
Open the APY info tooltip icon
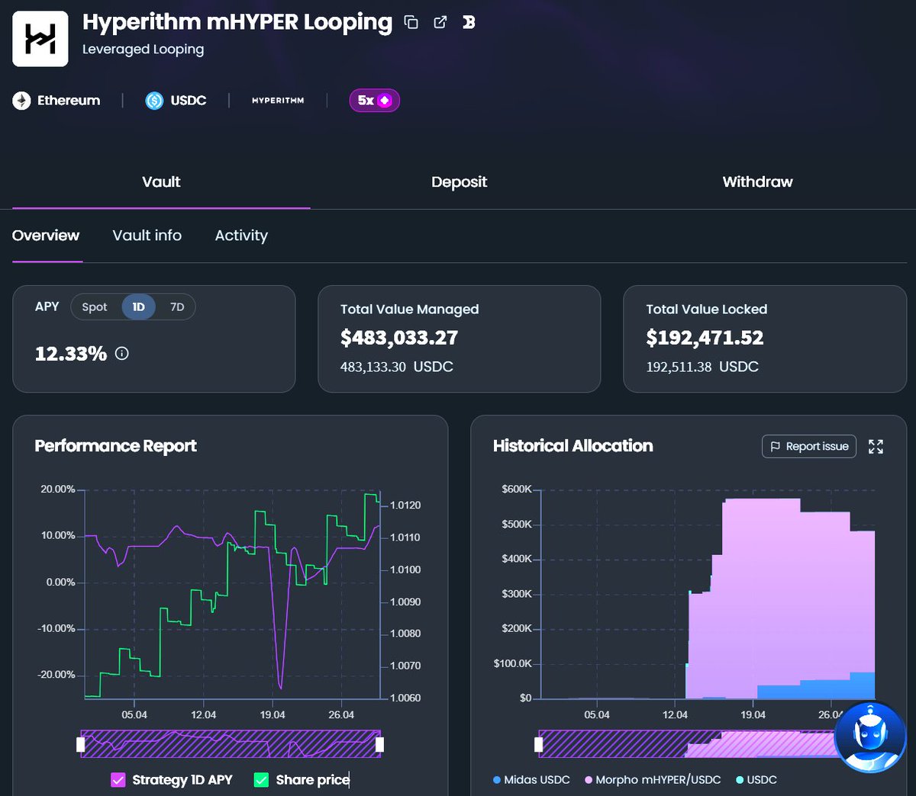[122, 354]
